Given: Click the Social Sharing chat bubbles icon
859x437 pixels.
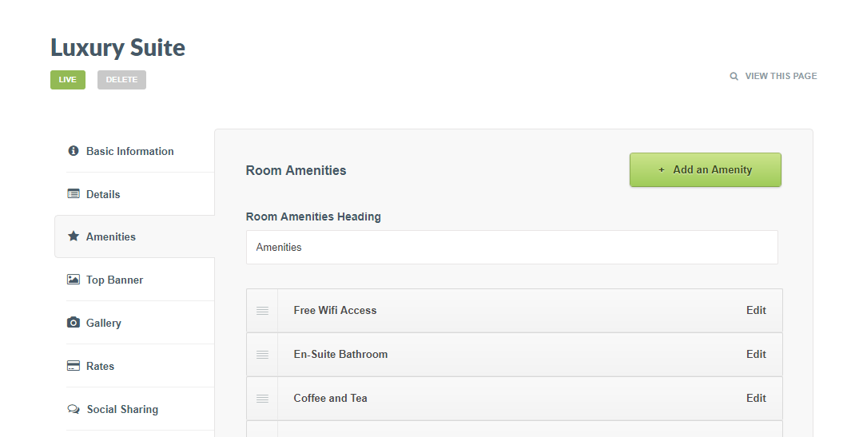Looking at the screenshot, I should 74,409.
